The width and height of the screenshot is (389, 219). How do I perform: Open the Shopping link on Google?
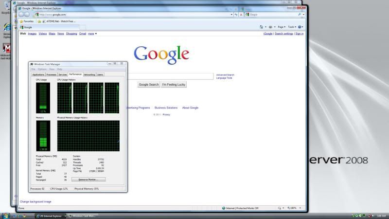click(x=71, y=34)
